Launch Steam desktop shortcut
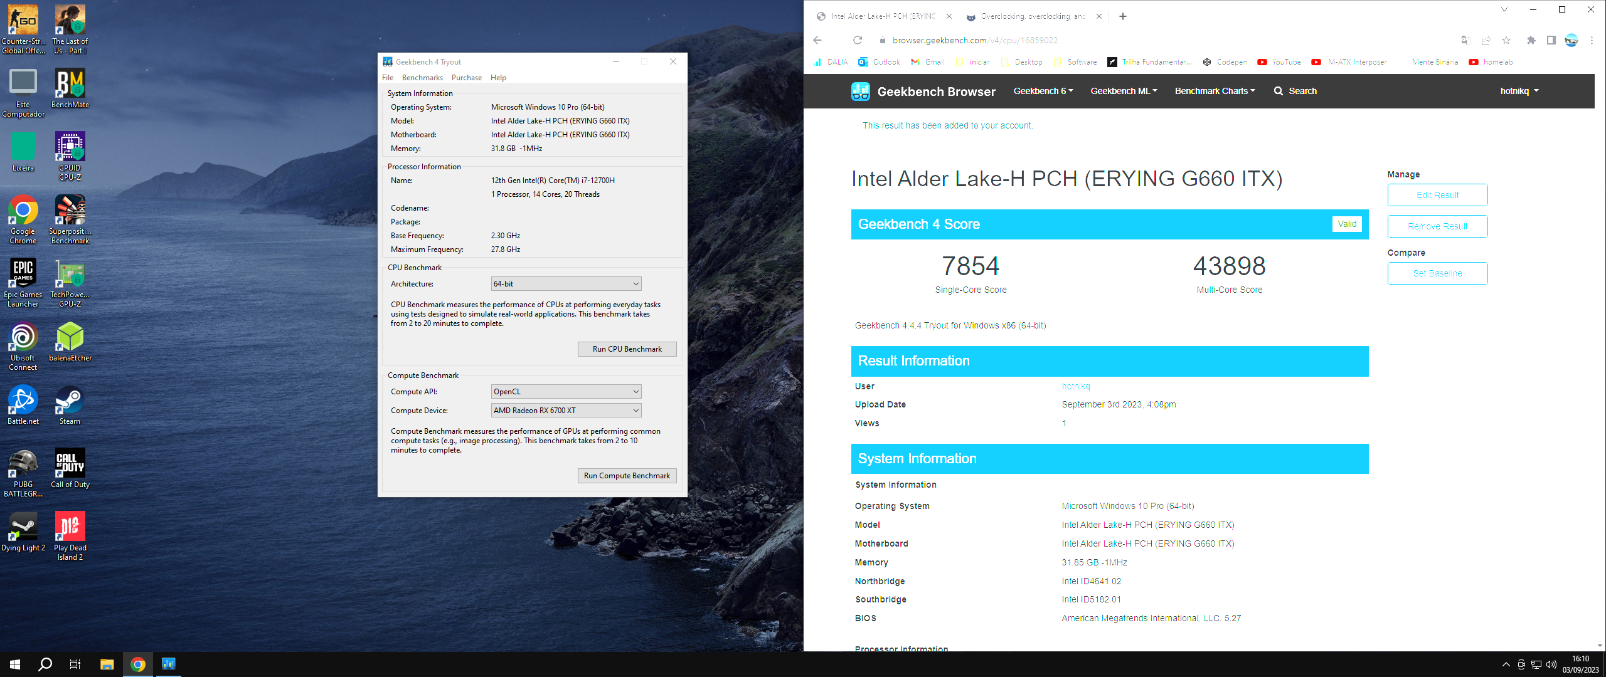The width and height of the screenshot is (1606, 677). click(70, 404)
